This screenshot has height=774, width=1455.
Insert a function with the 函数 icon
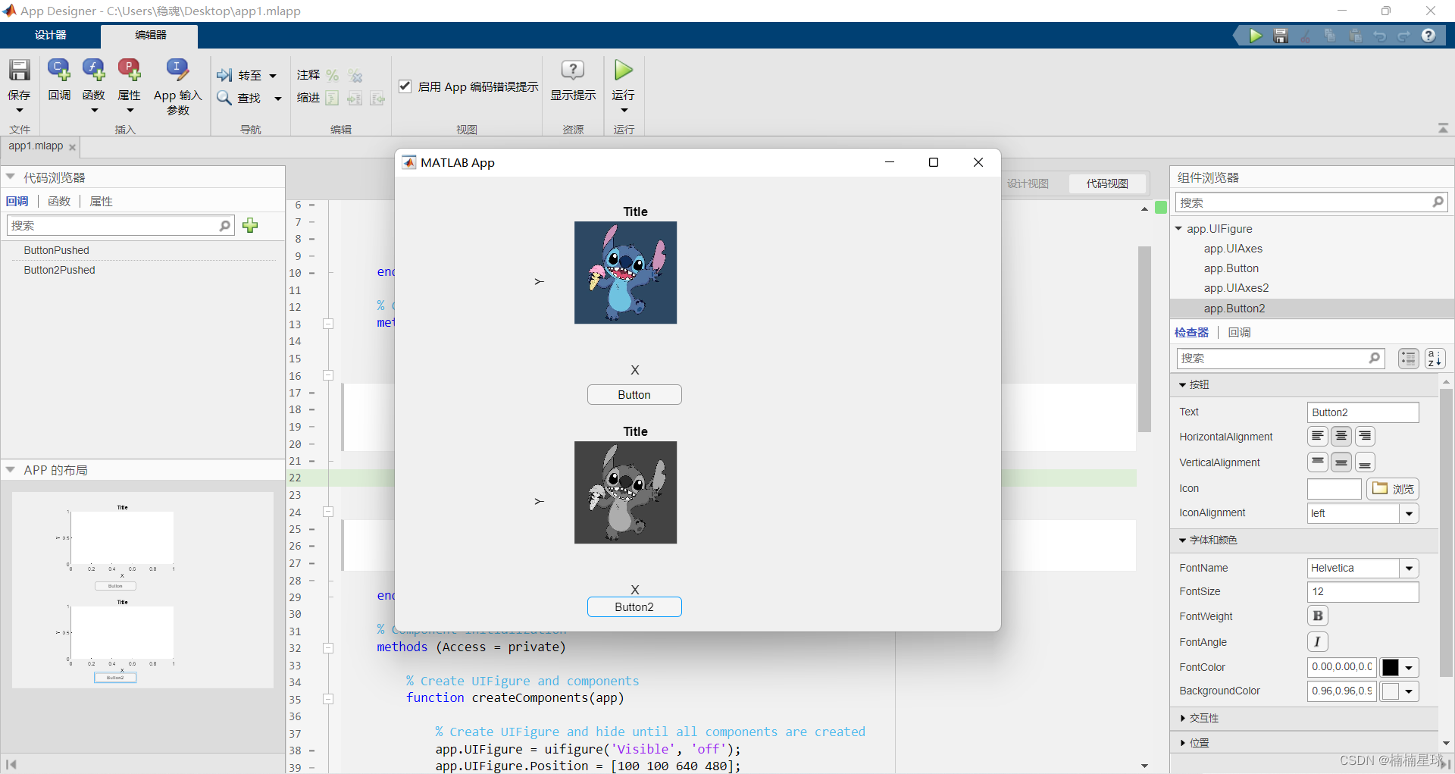(94, 71)
